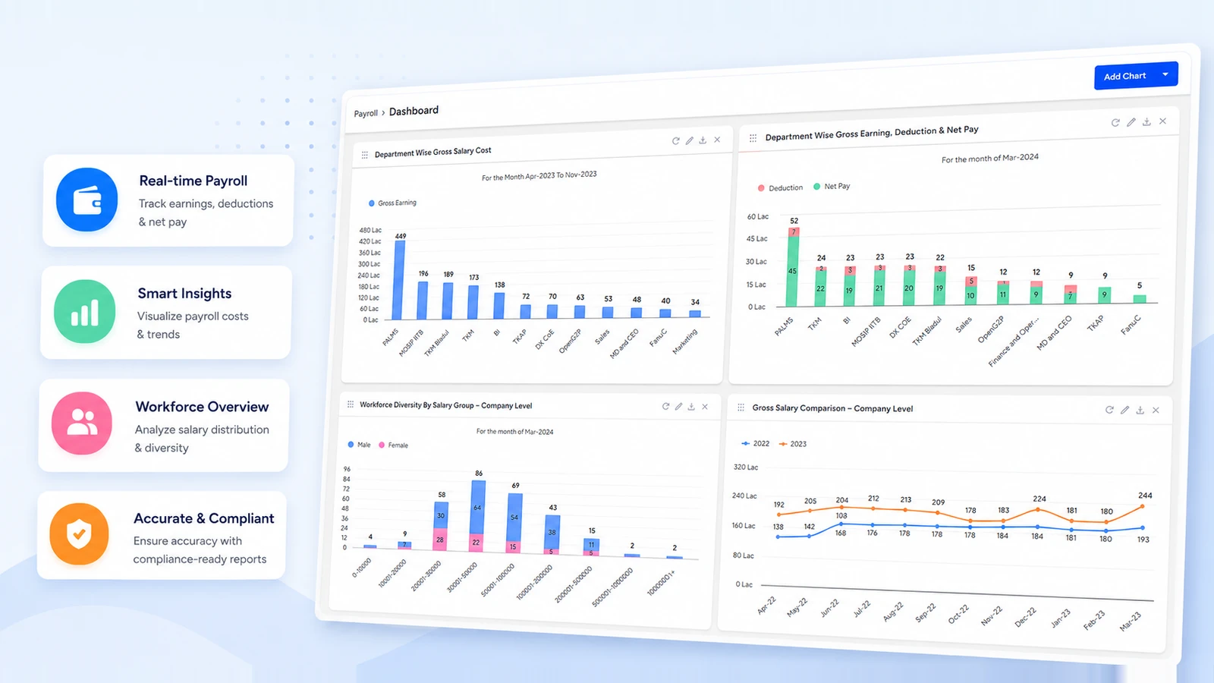The width and height of the screenshot is (1214, 683).
Task: Click the male bar segment labeled 64
Action: click(x=477, y=508)
